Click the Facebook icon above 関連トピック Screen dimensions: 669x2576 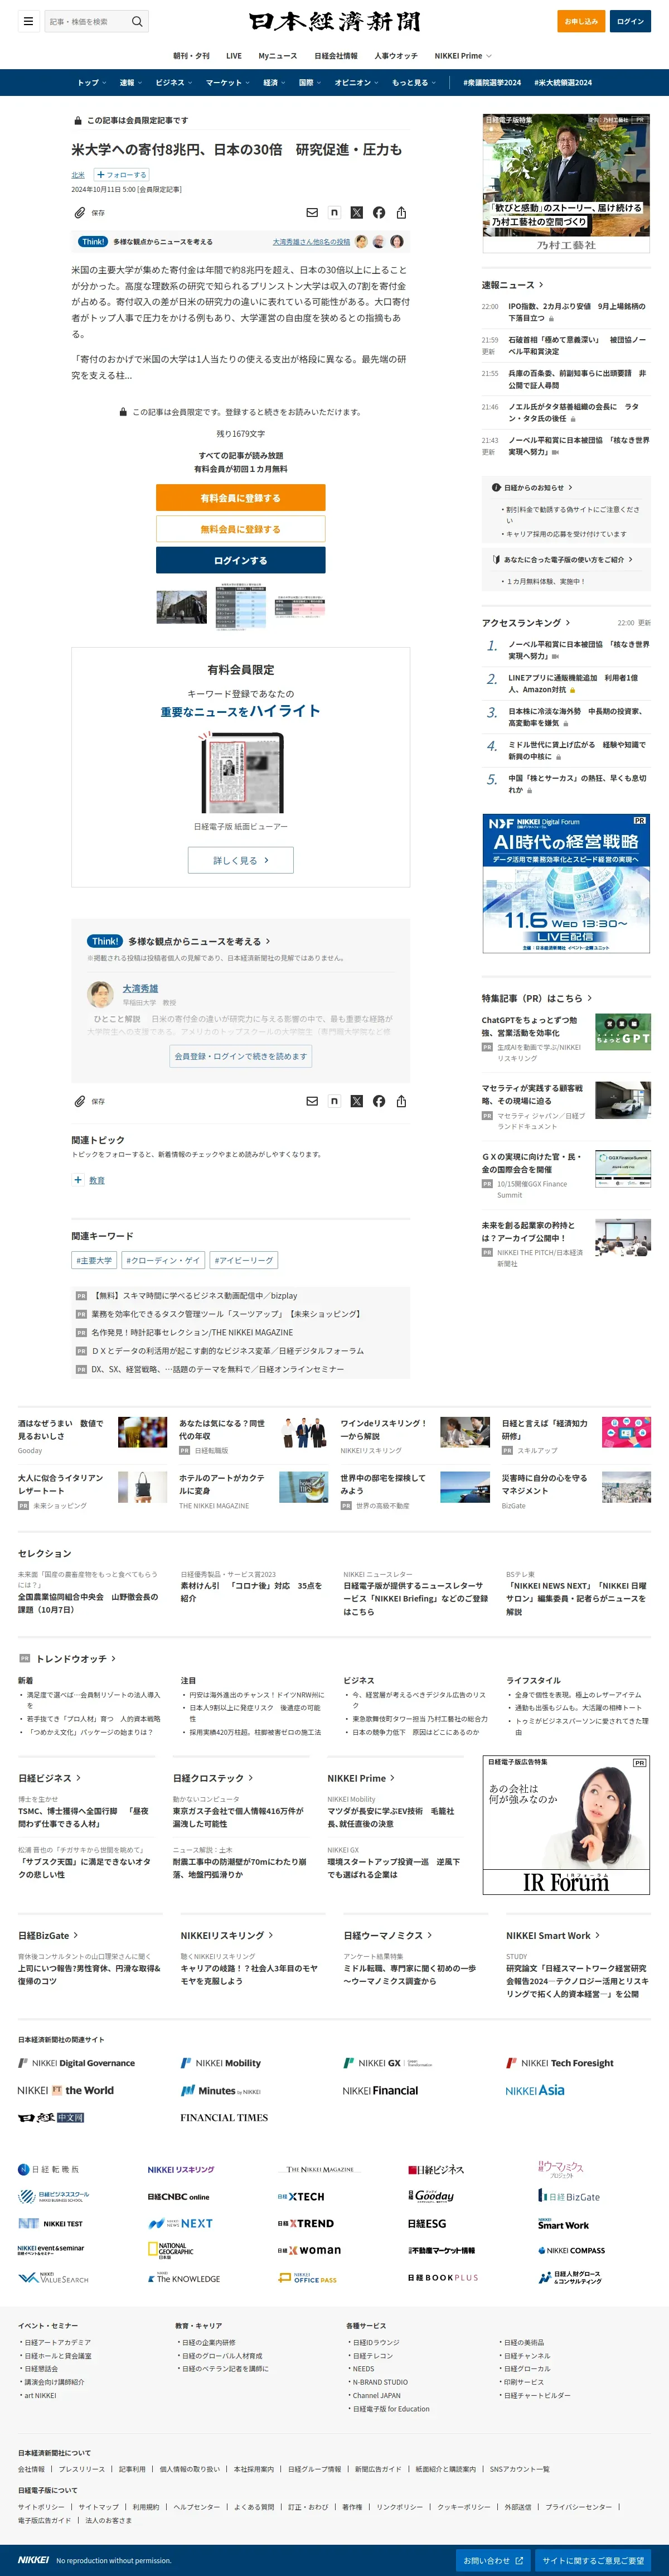pyautogui.click(x=379, y=1101)
